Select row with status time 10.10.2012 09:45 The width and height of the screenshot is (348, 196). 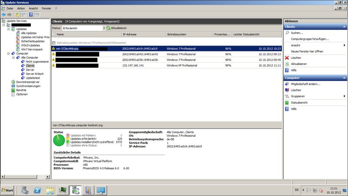tap(167, 60)
